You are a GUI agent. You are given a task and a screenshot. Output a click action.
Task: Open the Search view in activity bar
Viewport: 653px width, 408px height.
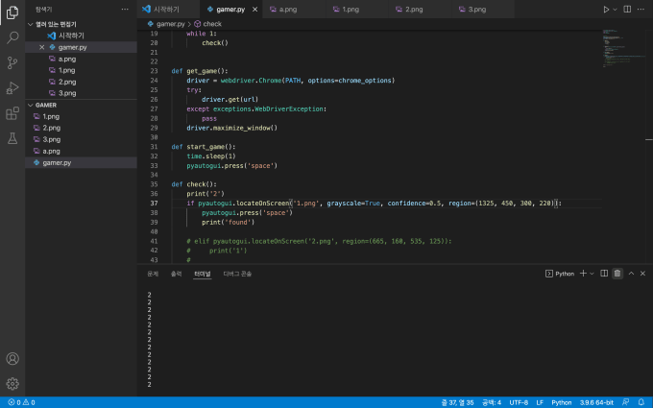[x=12, y=37]
